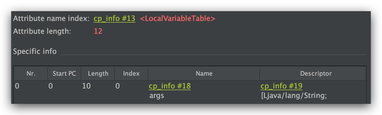The image size is (382, 115).
Task: Follow the cp_info #18 name link
Action: (170, 86)
